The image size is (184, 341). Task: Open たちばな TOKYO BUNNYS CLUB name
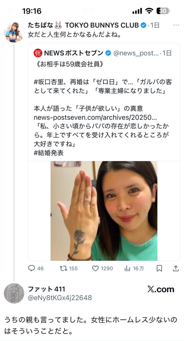(x=83, y=25)
